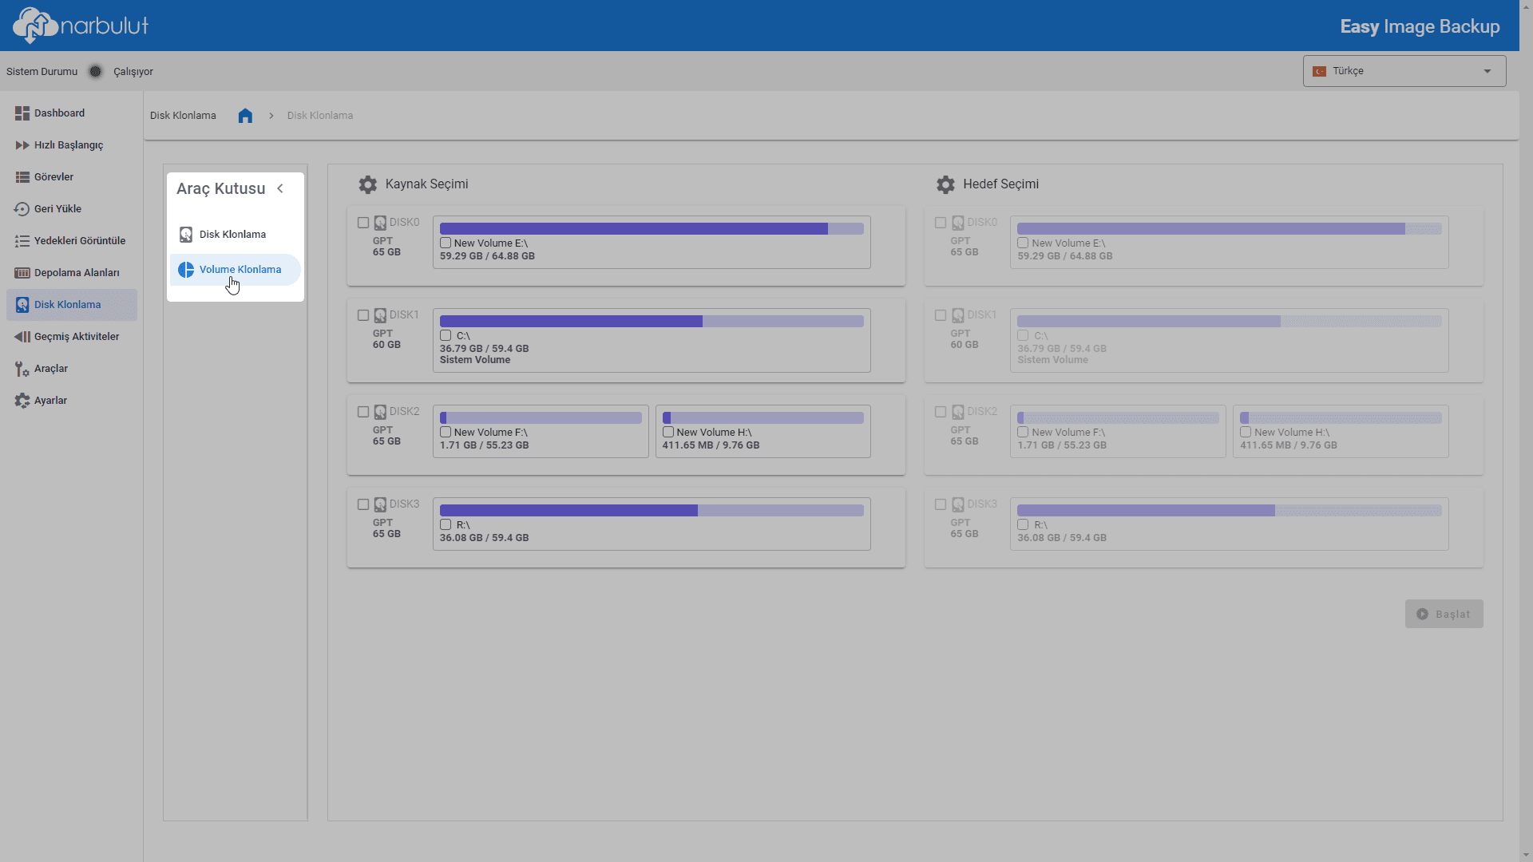Click the Dashboard grid icon
Viewport: 1533px width, 862px height.
(22, 113)
